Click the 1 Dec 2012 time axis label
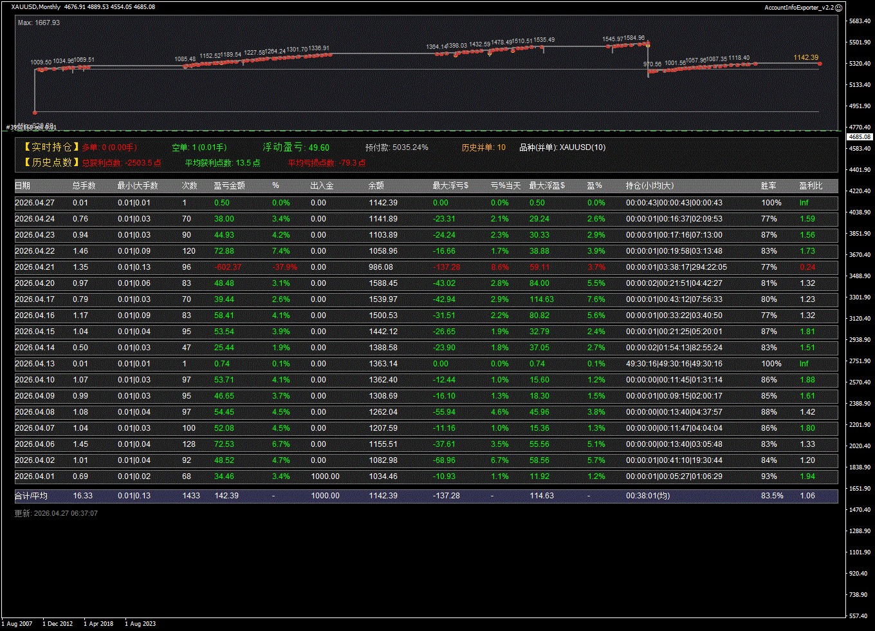The height and width of the screenshot is (631, 875). point(57,623)
